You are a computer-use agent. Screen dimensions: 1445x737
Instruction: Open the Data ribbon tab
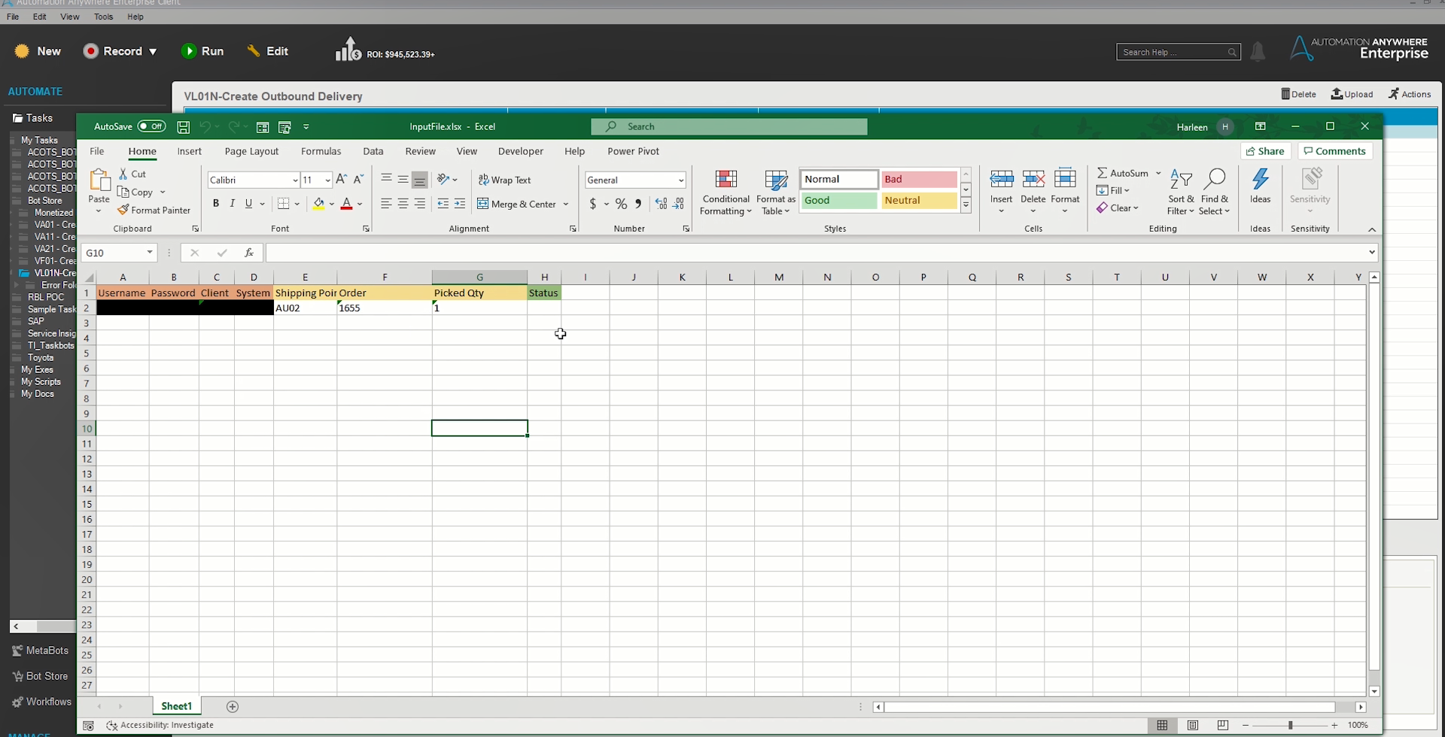(x=373, y=151)
